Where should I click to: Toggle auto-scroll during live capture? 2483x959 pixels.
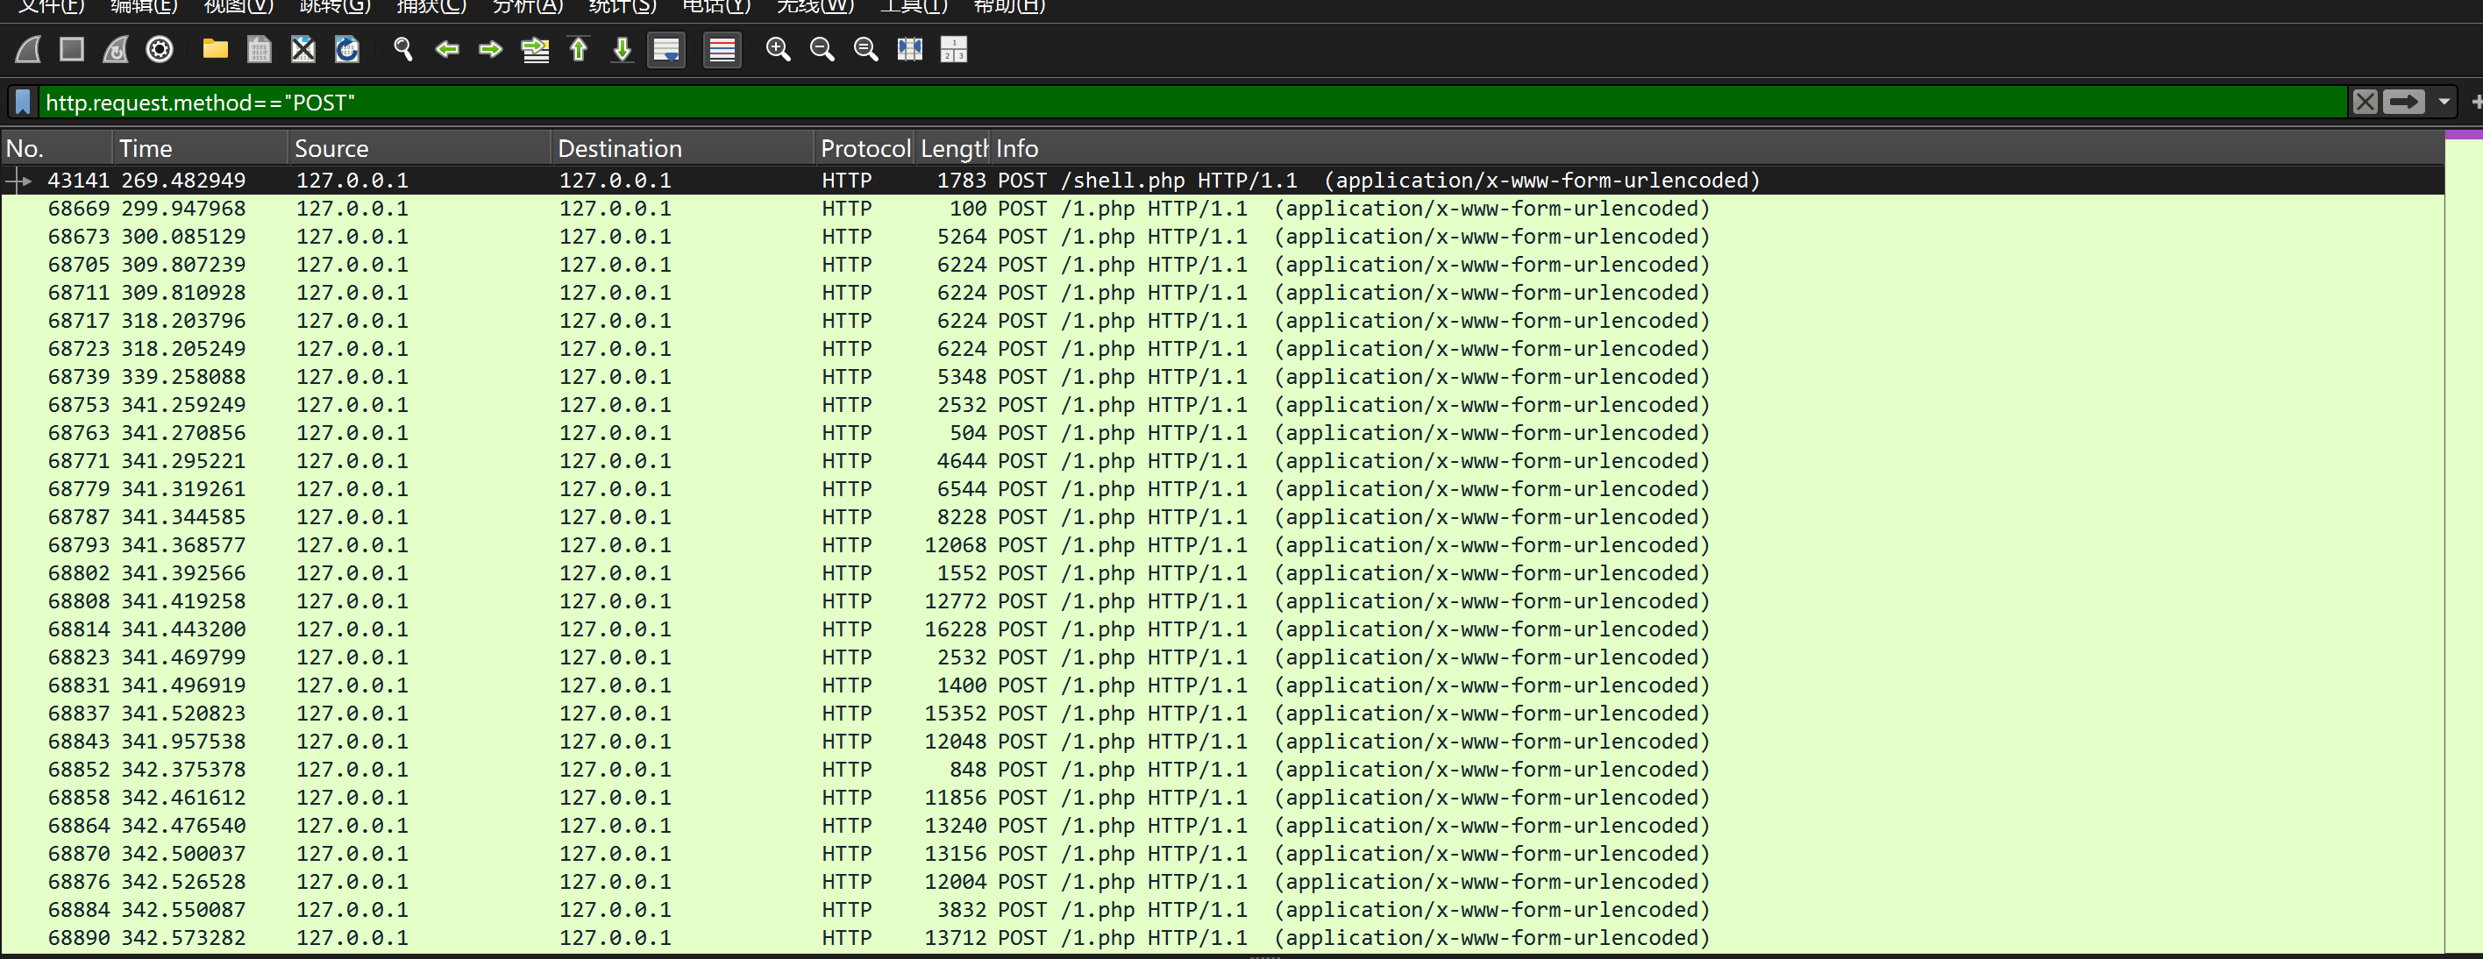click(x=666, y=49)
